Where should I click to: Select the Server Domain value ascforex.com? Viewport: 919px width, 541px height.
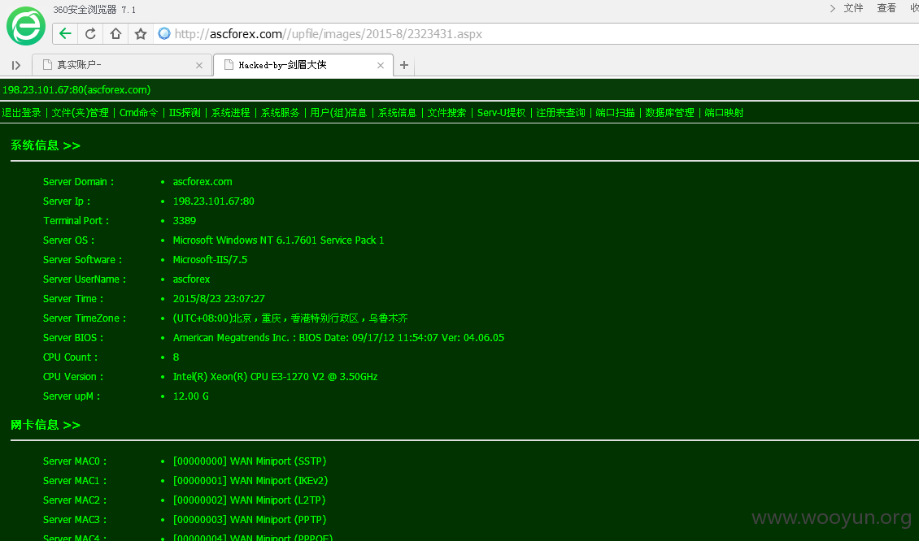click(203, 181)
